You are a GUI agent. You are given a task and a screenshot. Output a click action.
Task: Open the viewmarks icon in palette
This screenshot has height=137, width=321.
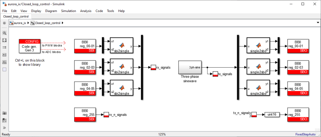tap(4, 120)
